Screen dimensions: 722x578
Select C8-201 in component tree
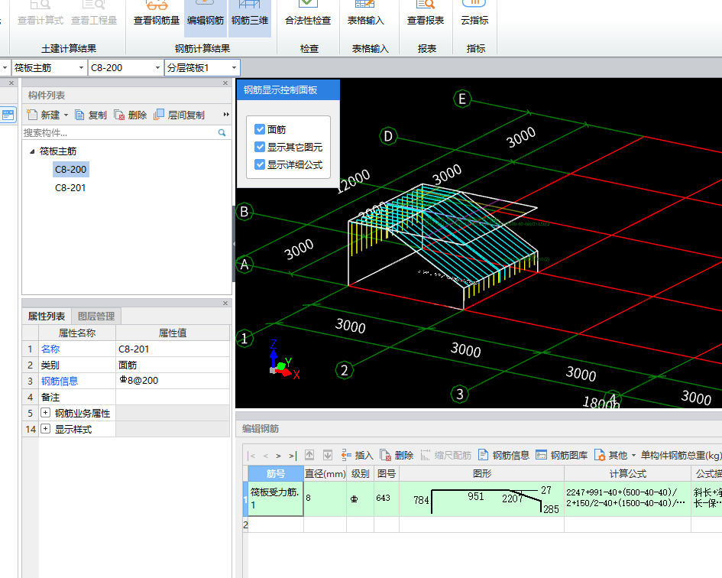pos(70,187)
